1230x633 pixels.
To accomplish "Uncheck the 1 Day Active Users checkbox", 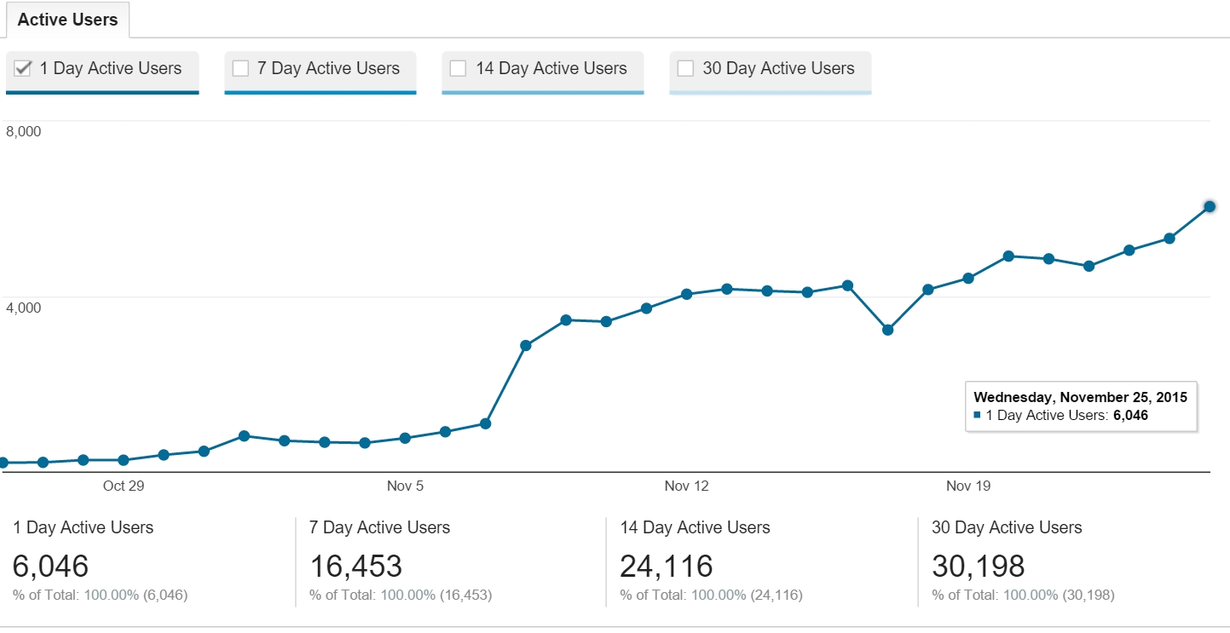I will pos(23,69).
